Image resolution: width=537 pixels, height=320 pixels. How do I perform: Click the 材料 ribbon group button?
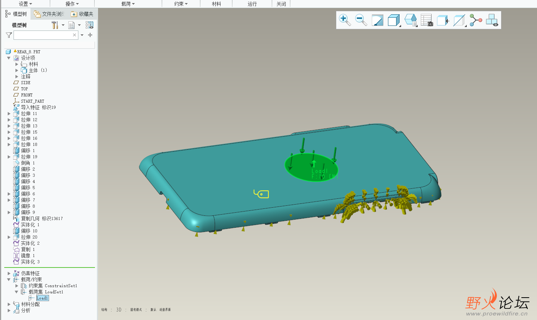pos(217,4)
